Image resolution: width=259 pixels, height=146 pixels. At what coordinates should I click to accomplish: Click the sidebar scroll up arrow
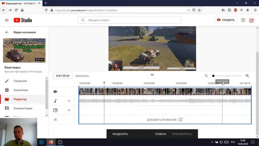click(x=47, y=78)
